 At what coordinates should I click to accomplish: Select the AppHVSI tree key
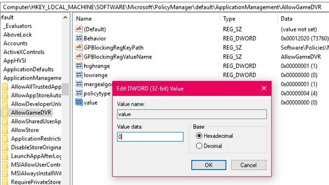[x=14, y=61]
